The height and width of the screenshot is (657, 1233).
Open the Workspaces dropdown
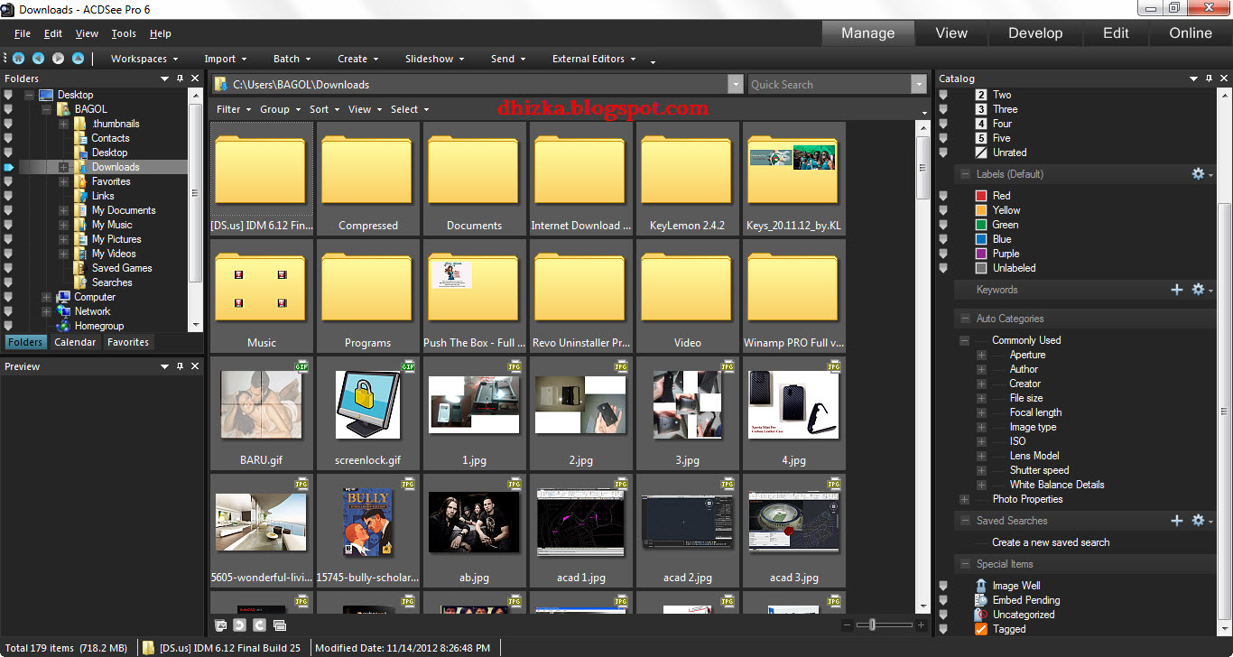pos(144,59)
